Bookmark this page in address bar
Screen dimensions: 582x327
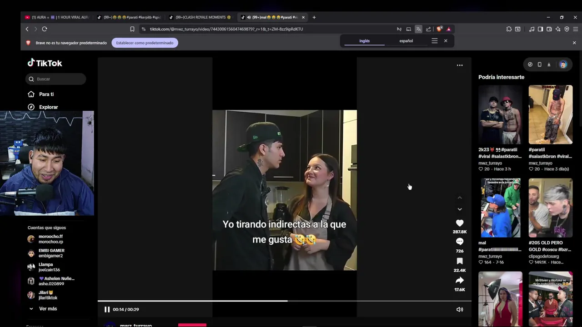tap(132, 29)
